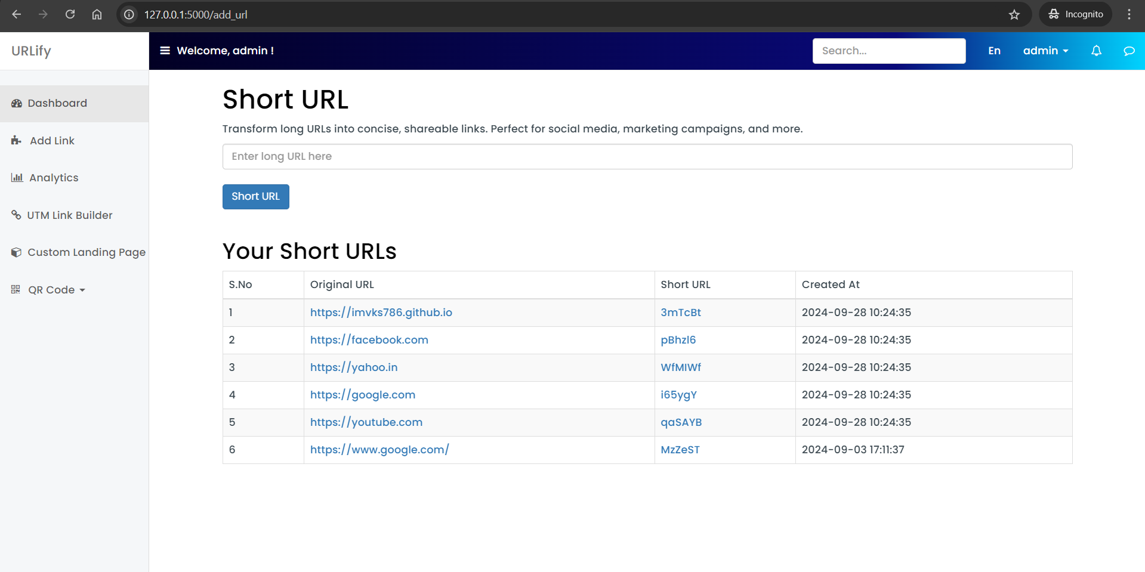Open https://youtube.com link
The image size is (1145, 572).
pyautogui.click(x=366, y=422)
